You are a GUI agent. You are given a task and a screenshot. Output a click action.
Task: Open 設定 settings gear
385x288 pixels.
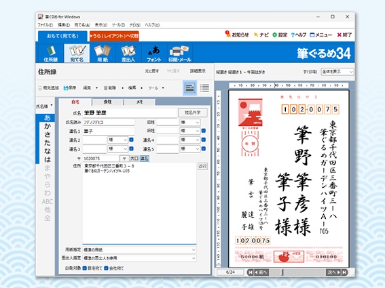[x=280, y=35]
